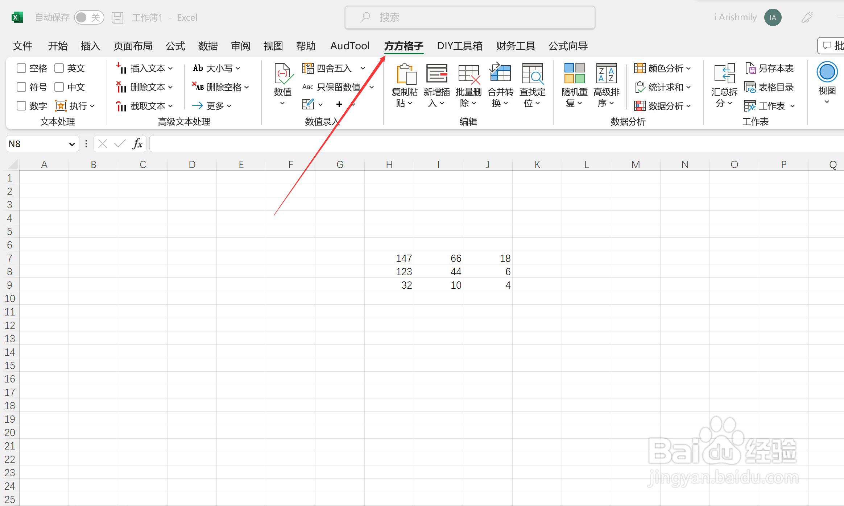Check the 中文 option
The width and height of the screenshot is (844, 506).
pyautogui.click(x=59, y=87)
